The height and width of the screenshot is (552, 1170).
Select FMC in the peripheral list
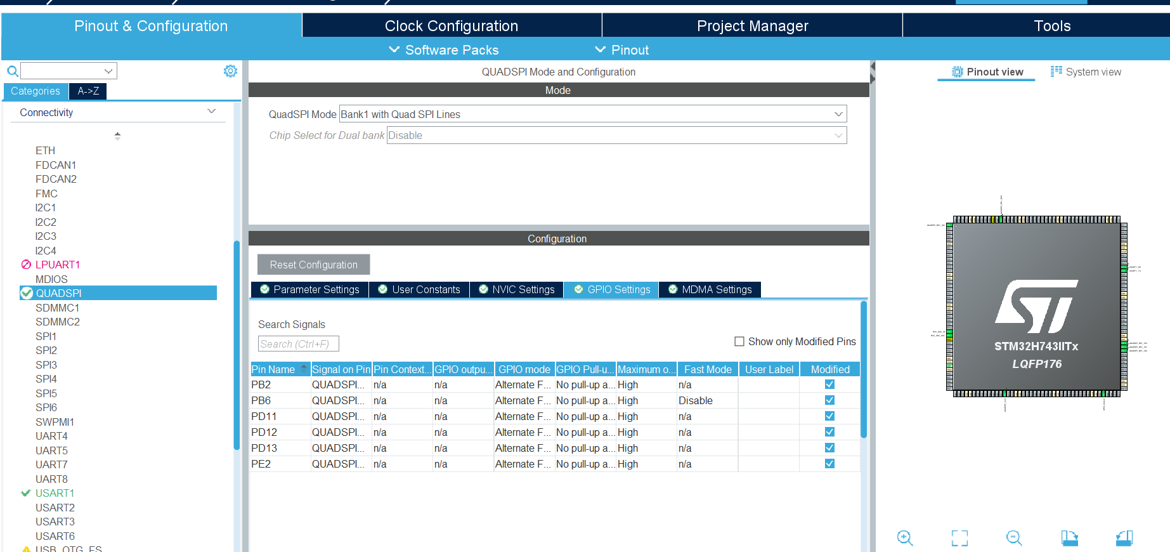pos(46,194)
